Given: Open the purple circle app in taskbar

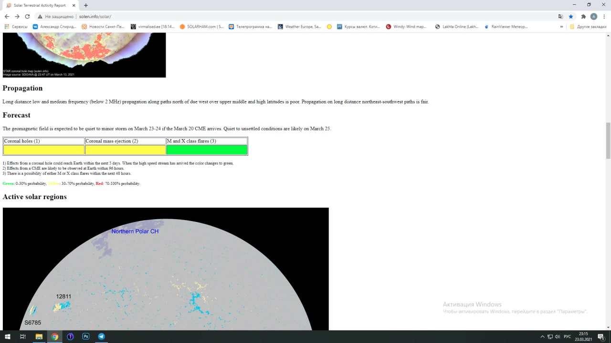Looking at the screenshot, I should click(70, 336).
